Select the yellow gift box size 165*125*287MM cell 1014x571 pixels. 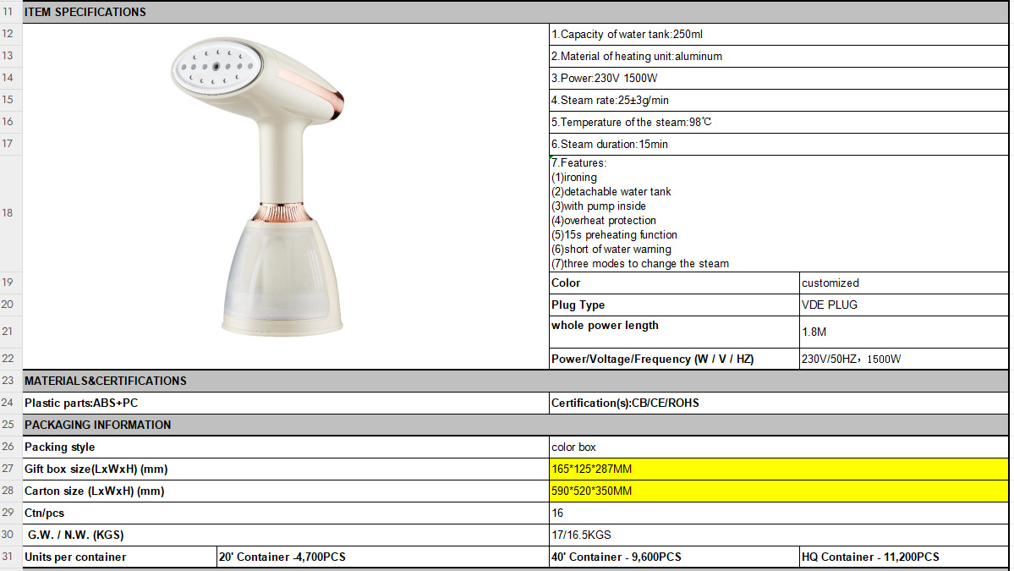(x=778, y=469)
